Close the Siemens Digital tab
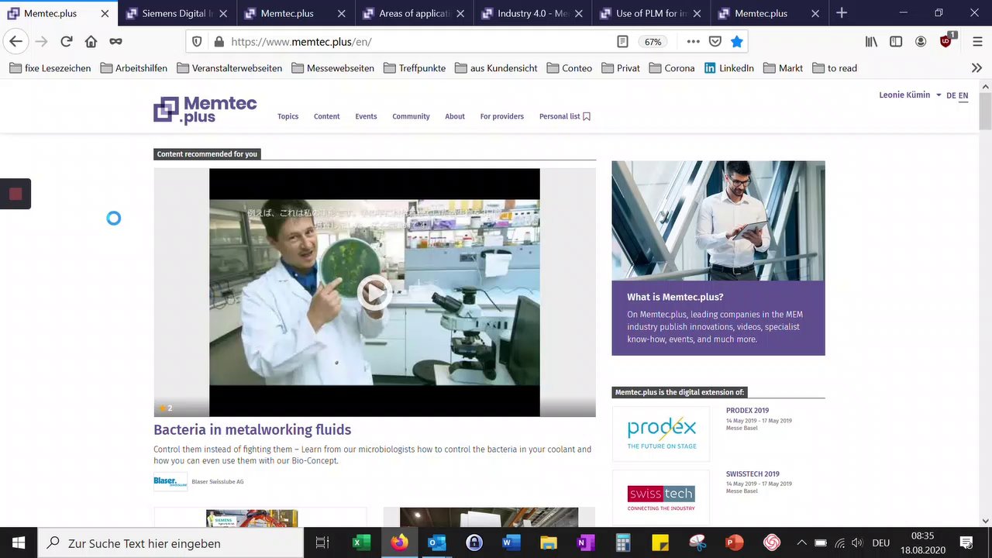The height and width of the screenshot is (558, 992). click(x=223, y=13)
